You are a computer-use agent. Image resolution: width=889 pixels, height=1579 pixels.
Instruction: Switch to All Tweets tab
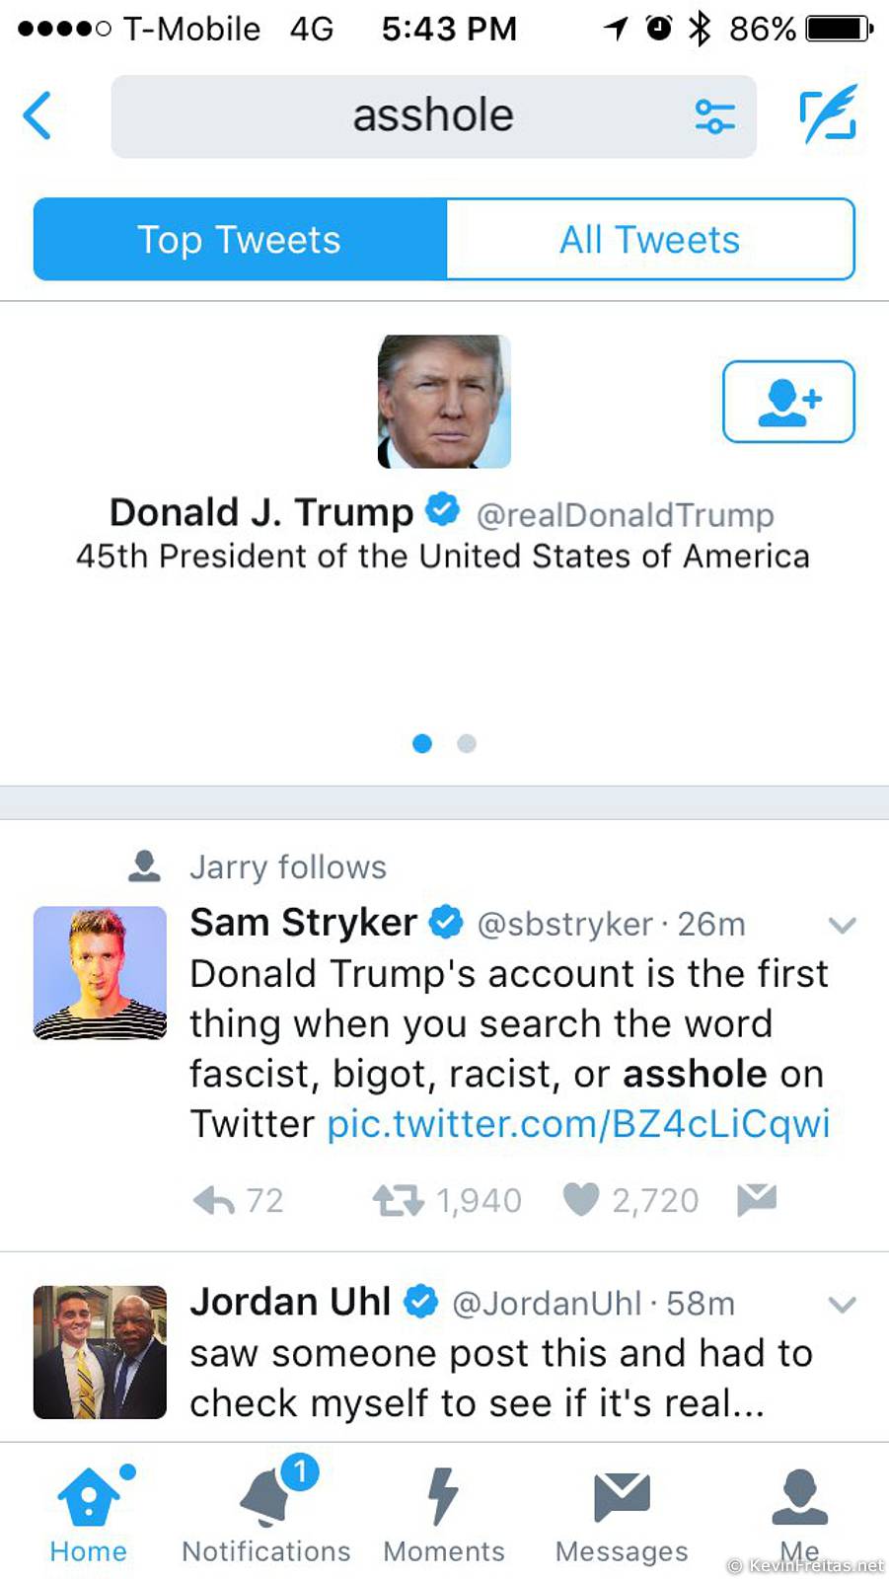pyautogui.click(x=650, y=240)
